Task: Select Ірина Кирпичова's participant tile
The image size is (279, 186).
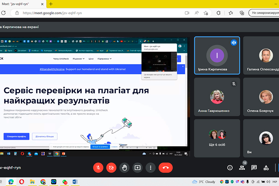Action: tap(217, 55)
